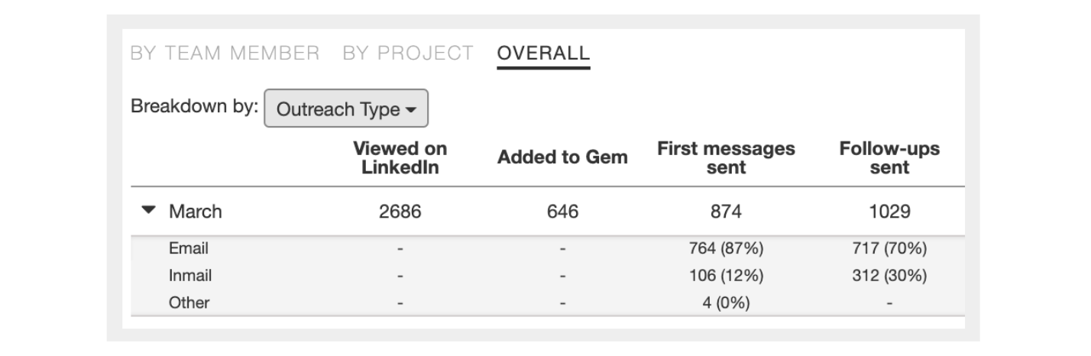Click the Follow-ups sent column header
Image resolution: width=1091 pixels, height=356 pixels.
(x=889, y=157)
